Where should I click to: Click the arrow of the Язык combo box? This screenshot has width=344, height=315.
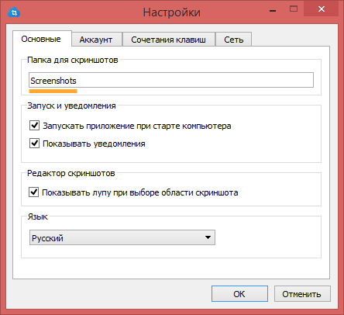tap(208, 237)
